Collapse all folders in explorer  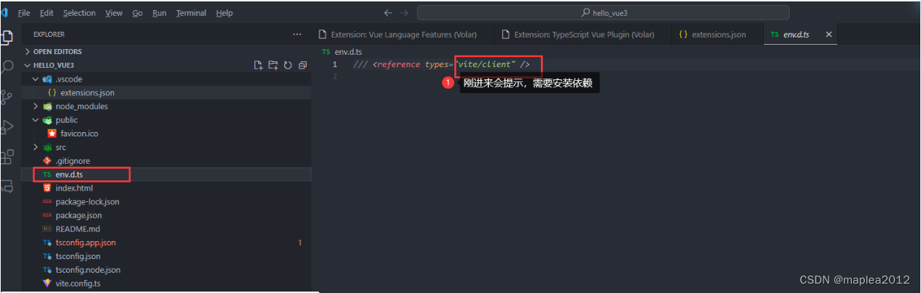[x=302, y=65]
